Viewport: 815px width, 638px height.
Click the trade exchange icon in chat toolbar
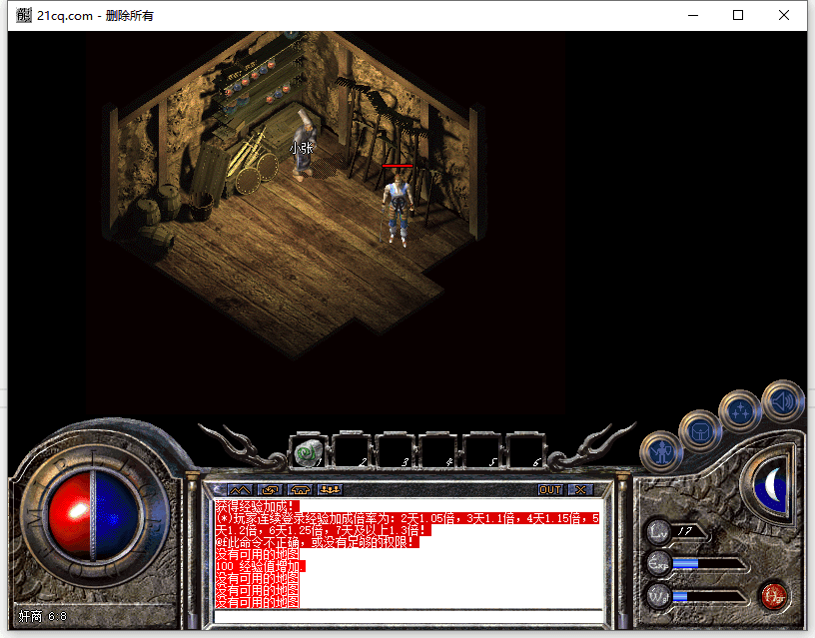pos(270,490)
